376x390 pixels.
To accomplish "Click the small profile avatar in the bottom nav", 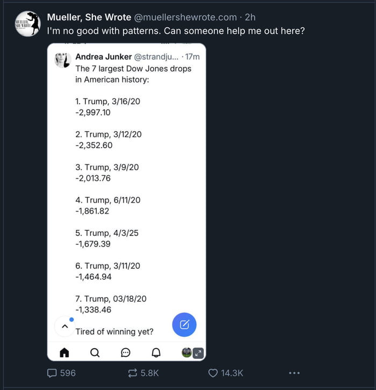I will point(186,352).
